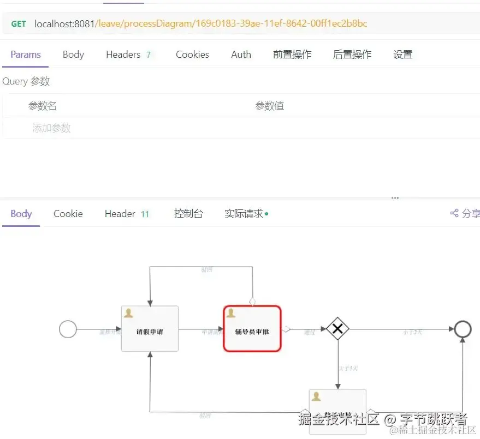
Task: Open the GET method selector
Action: pos(18,24)
